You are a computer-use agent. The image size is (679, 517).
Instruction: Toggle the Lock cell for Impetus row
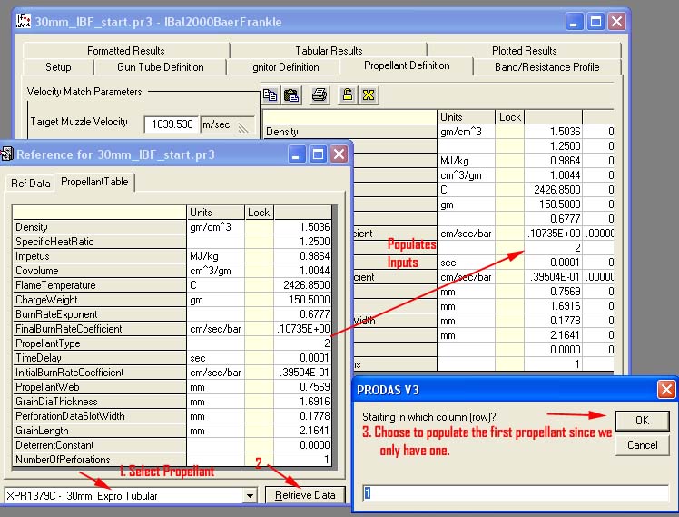(x=259, y=256)
